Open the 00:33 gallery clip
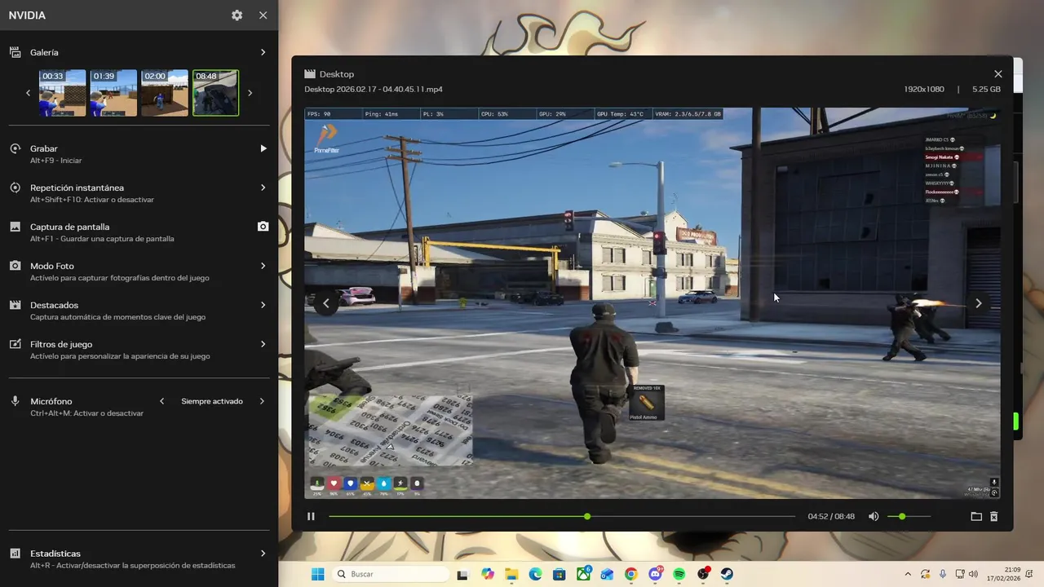 point(63,92)
